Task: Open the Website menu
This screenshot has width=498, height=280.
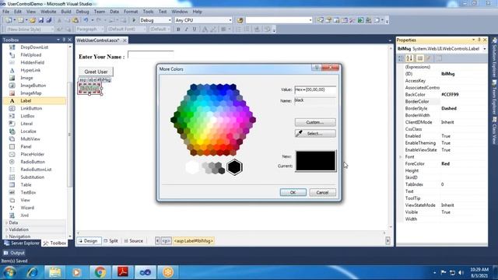Action: [48, 12]
